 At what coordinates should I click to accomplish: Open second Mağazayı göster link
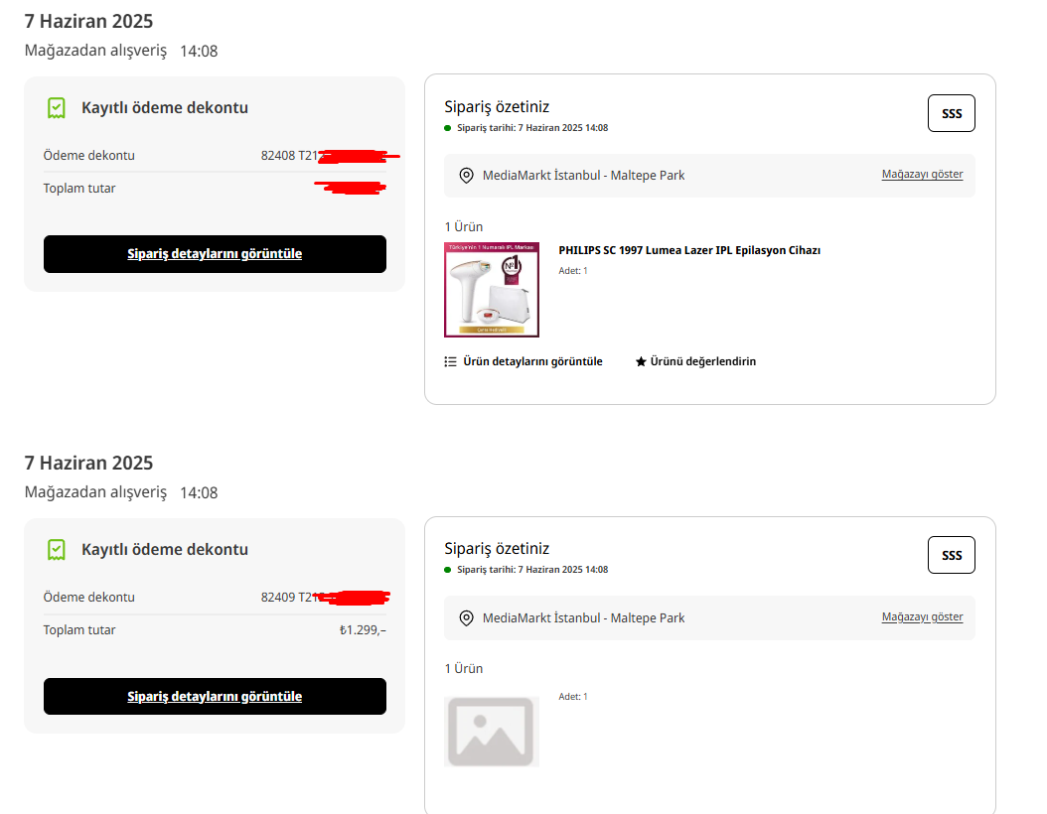tap(922, 617)
